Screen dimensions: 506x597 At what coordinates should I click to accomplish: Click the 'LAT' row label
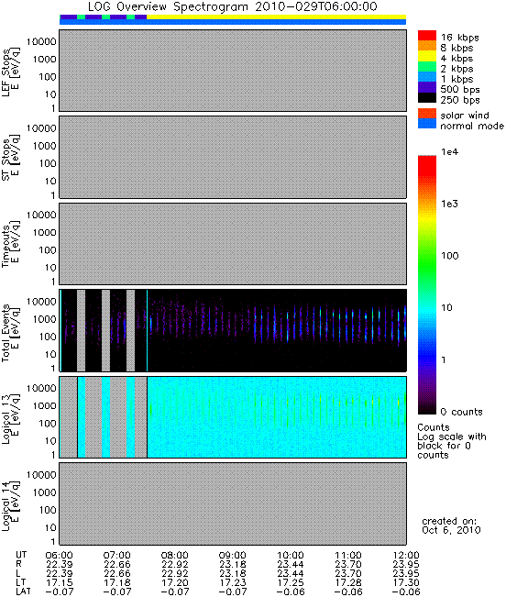pyautogui.click(x=23, y=591)
